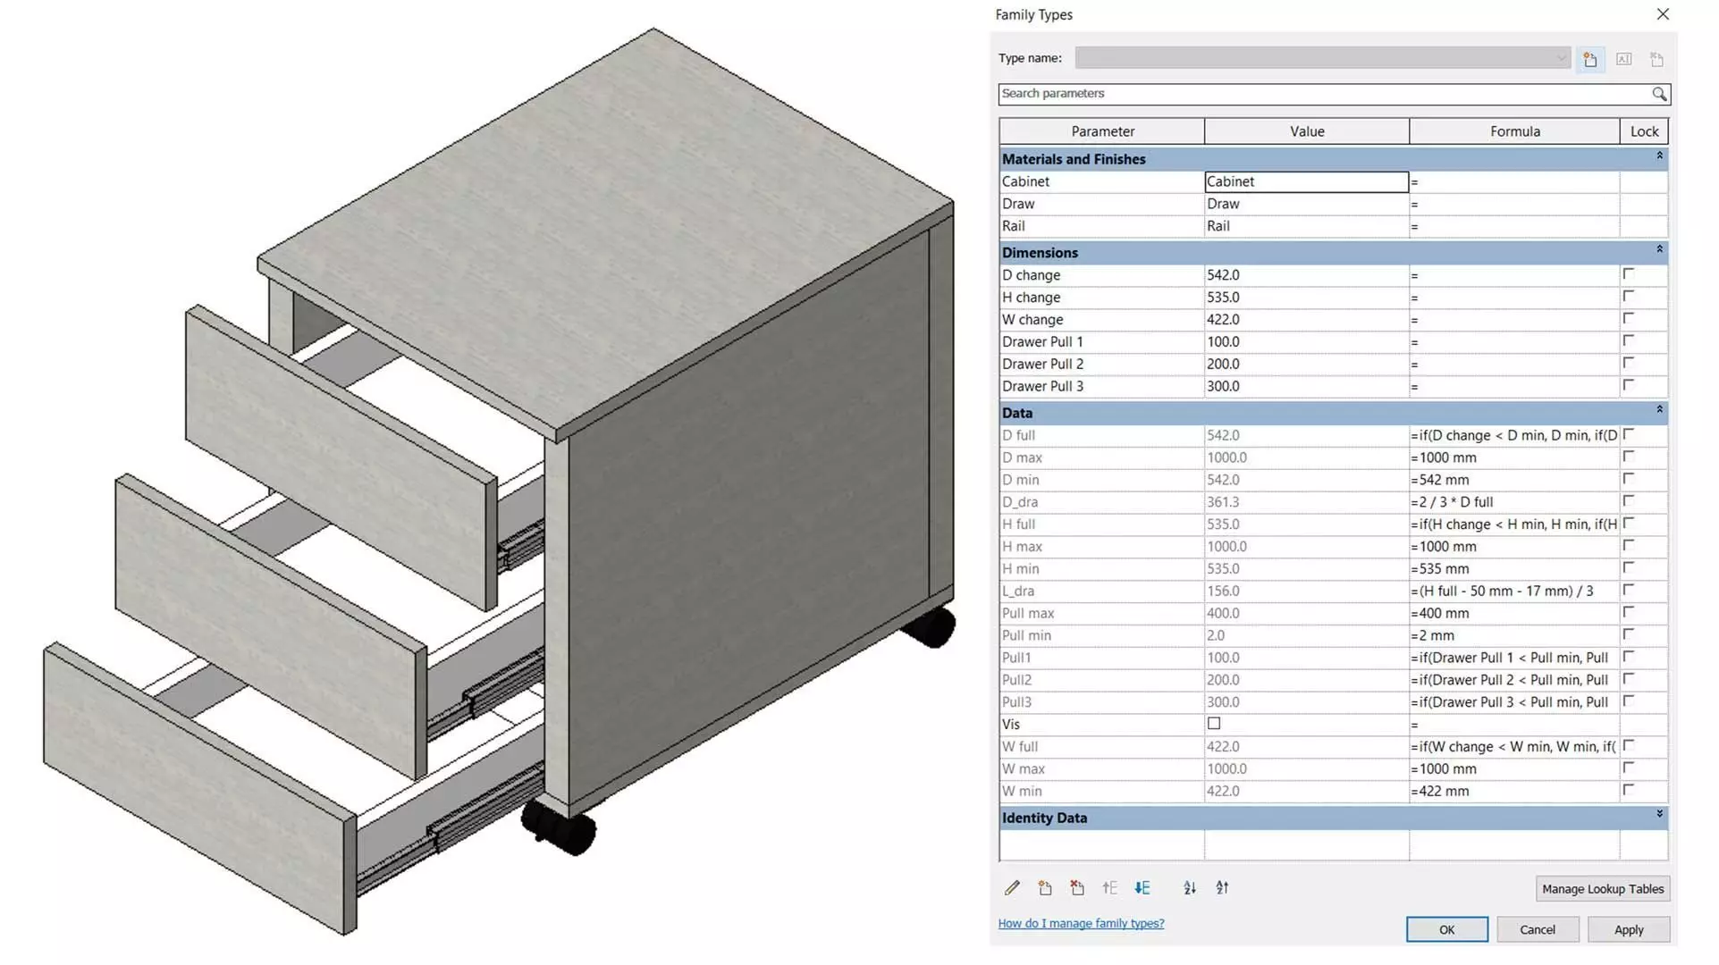Click the Apply button
This screenshot has height=965, width=1719.
(1628, 930)
